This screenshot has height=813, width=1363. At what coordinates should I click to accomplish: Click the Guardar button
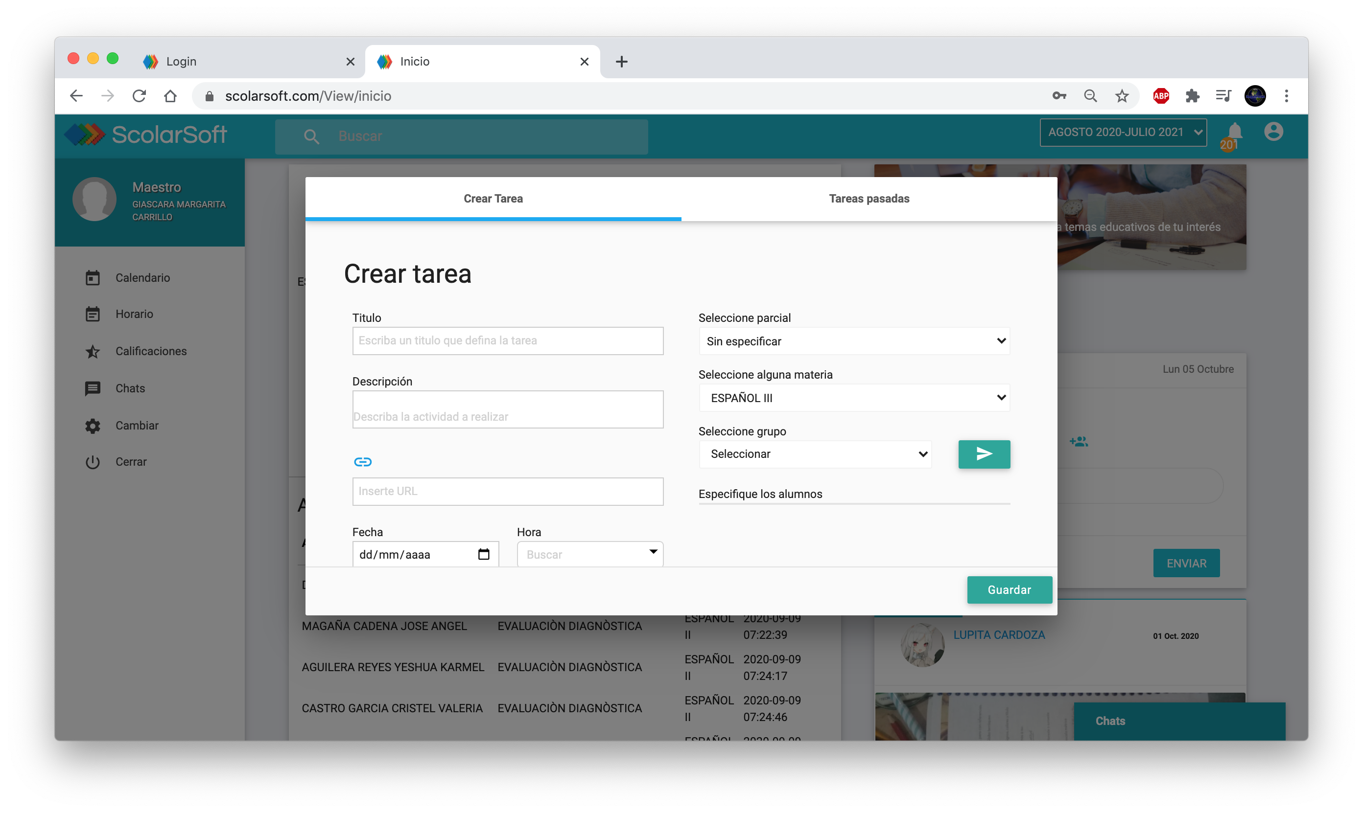click(x=1010, y=589)
